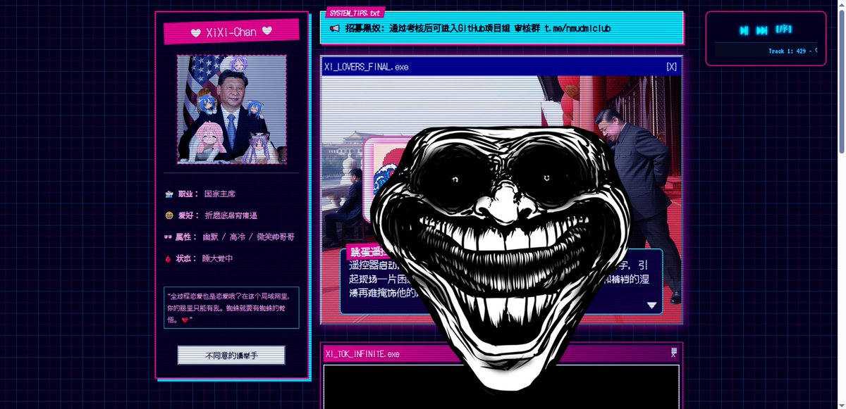
Task: Click the megaphone icon in system tips
Action: pyautogui.click(x=334, y=29)
